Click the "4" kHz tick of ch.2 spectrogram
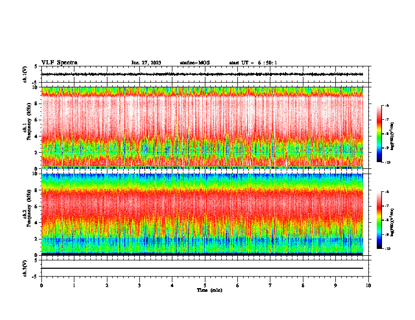Image resolution: width=415 pixels, height=320 pixels. coord(36,223)
